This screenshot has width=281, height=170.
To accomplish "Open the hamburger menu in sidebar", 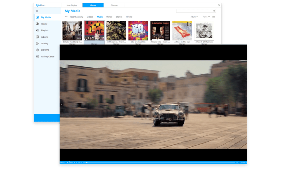I will [37, 11].
